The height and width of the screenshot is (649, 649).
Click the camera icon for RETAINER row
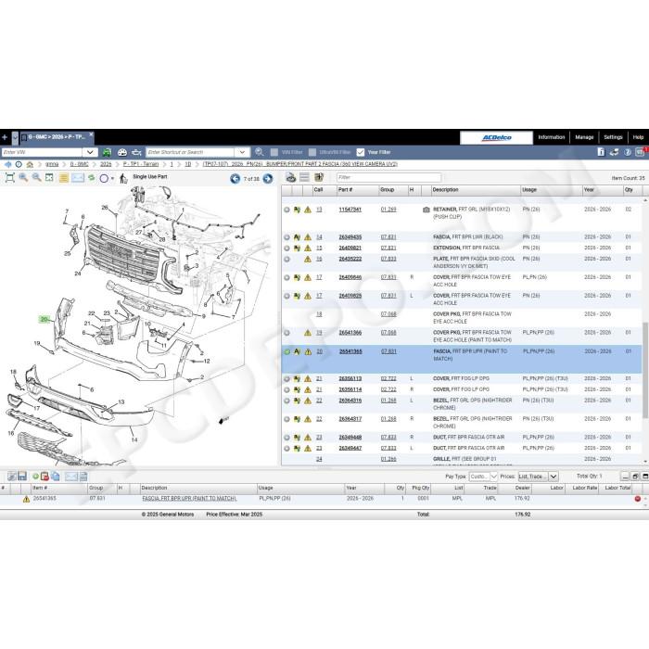tap(426, 210)
